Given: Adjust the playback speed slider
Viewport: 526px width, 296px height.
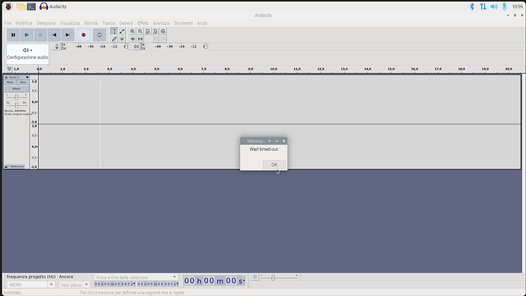Looking at the screenshot, I should coord(273,278).
